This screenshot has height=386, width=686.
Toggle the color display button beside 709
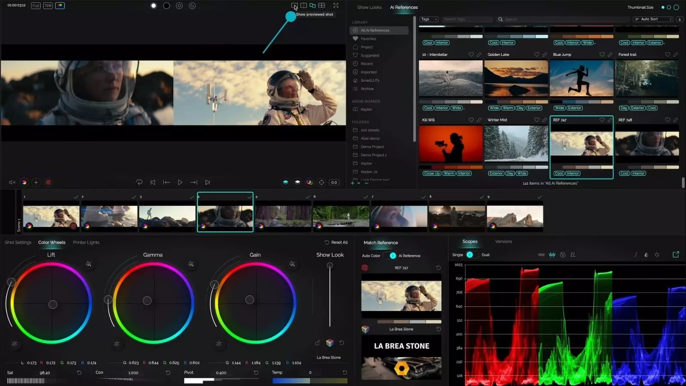click(x=60, y=6)
